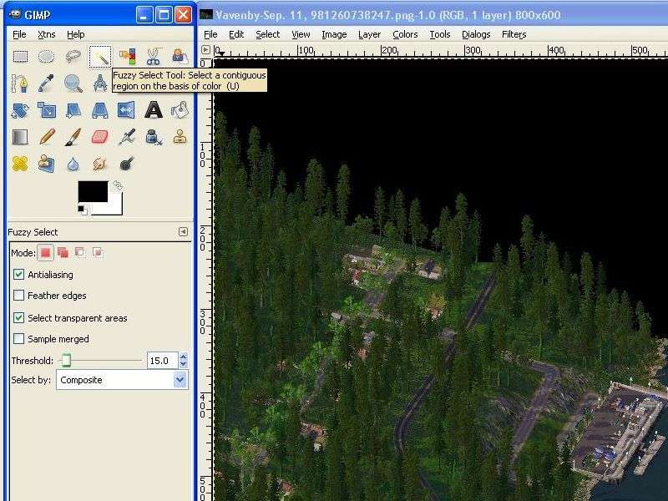
Task: Open the Filters menu
Action: 514,34
